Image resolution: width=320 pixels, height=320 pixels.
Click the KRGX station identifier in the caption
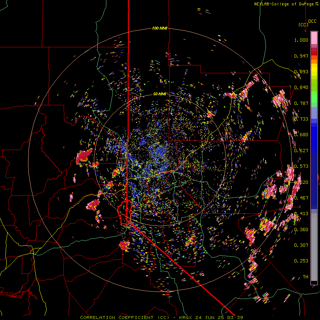point(186,318)
